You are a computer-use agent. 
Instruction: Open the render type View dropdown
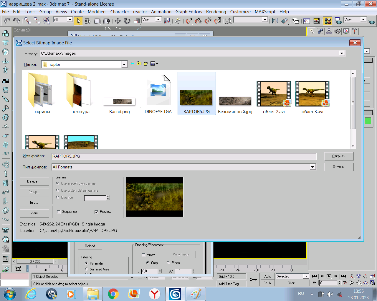click(363, 20)
